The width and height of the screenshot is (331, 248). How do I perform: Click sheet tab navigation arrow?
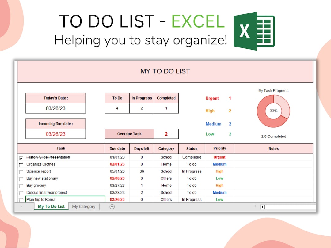[21, 207]
